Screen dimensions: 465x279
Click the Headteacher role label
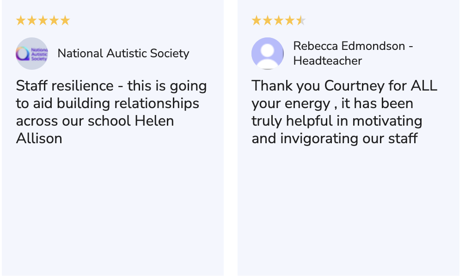pyautogui.click(x=328, y=61)
